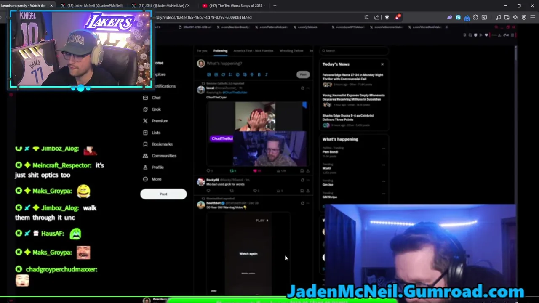The width and height of the screenshot is (539, 303).
Task: Open Brave Rewards triangle icon
Action: (397, 17)
